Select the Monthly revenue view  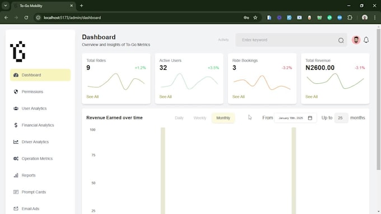point(223,118)
